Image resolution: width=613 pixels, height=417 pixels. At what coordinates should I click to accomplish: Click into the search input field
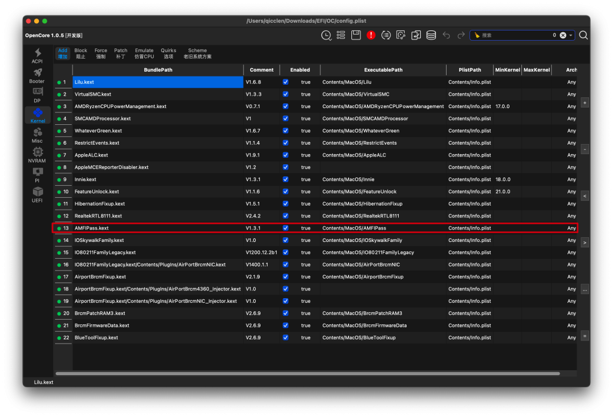[x=516, y=35]
